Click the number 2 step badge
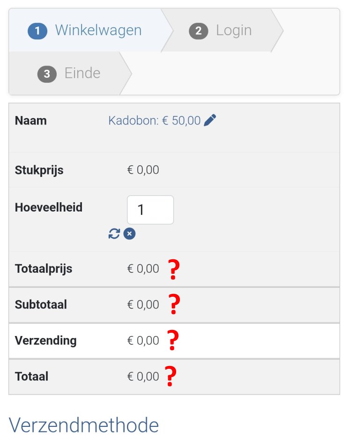 [199, 31]
